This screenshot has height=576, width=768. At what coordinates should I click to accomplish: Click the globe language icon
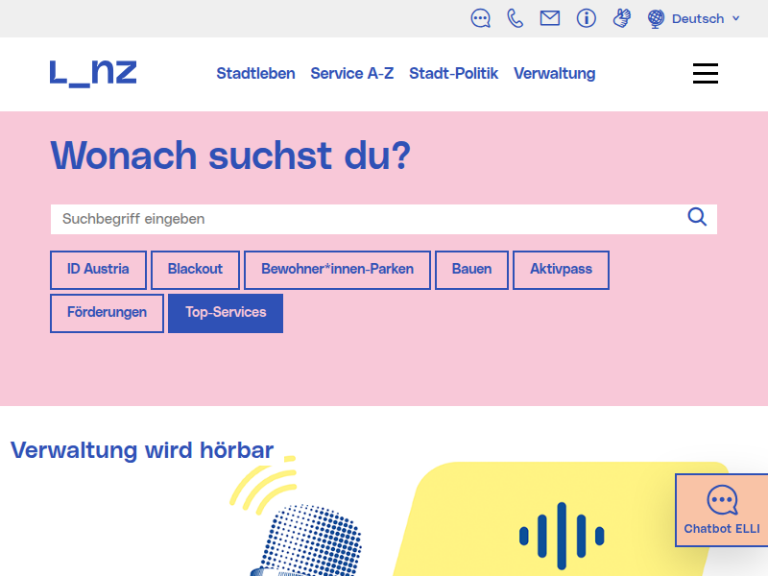(x=657, y=18)
